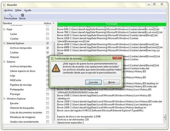
Task: Open the Archivo menu
Action: pyautogui.click(x=9, y=10)
